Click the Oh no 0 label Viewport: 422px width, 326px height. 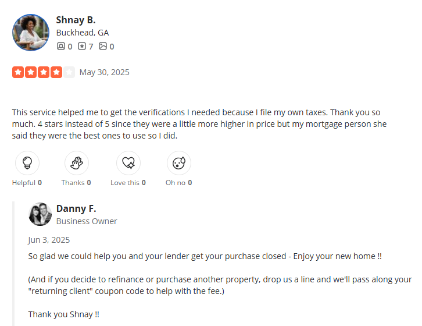[x=178, y=183]
